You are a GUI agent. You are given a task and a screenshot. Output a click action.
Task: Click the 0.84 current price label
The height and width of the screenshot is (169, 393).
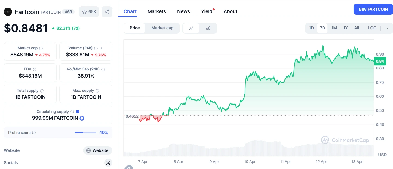tap(380, 61)
